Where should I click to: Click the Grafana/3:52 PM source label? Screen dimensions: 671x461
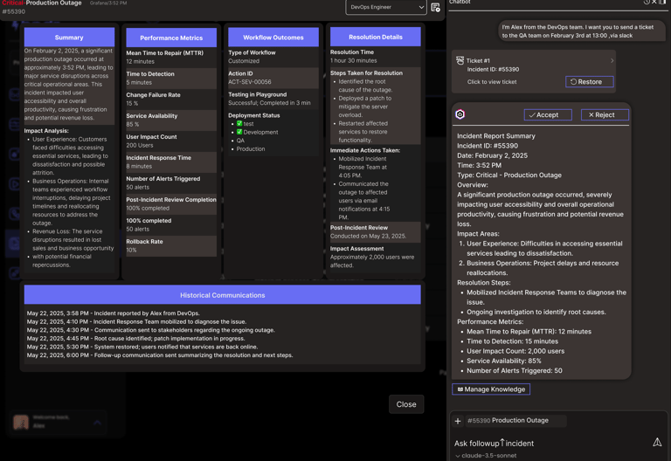click(108, 3)
